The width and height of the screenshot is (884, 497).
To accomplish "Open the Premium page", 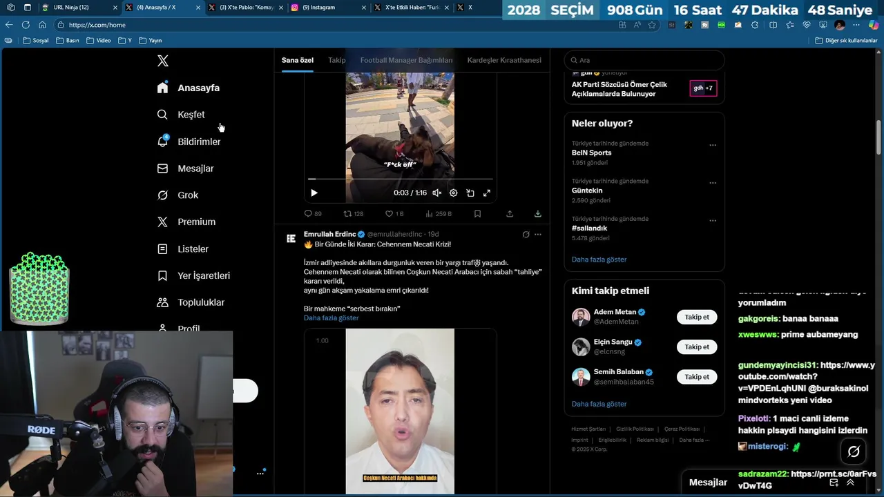I will (x=186, y=222).
